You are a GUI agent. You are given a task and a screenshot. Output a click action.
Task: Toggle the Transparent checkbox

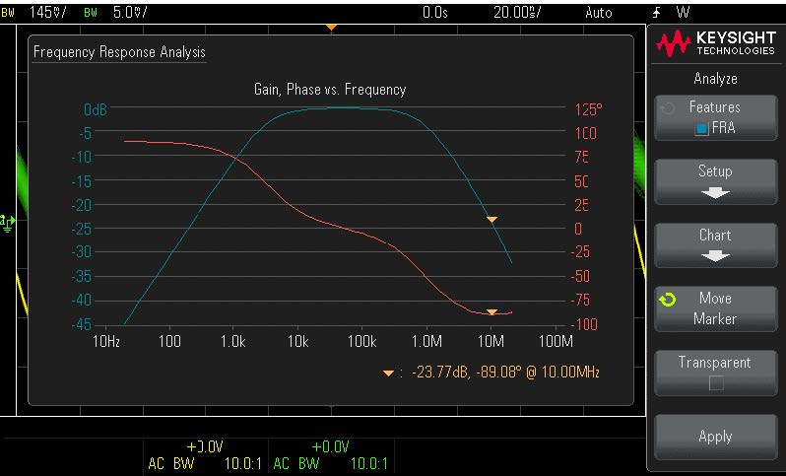[x=715, y=382]
